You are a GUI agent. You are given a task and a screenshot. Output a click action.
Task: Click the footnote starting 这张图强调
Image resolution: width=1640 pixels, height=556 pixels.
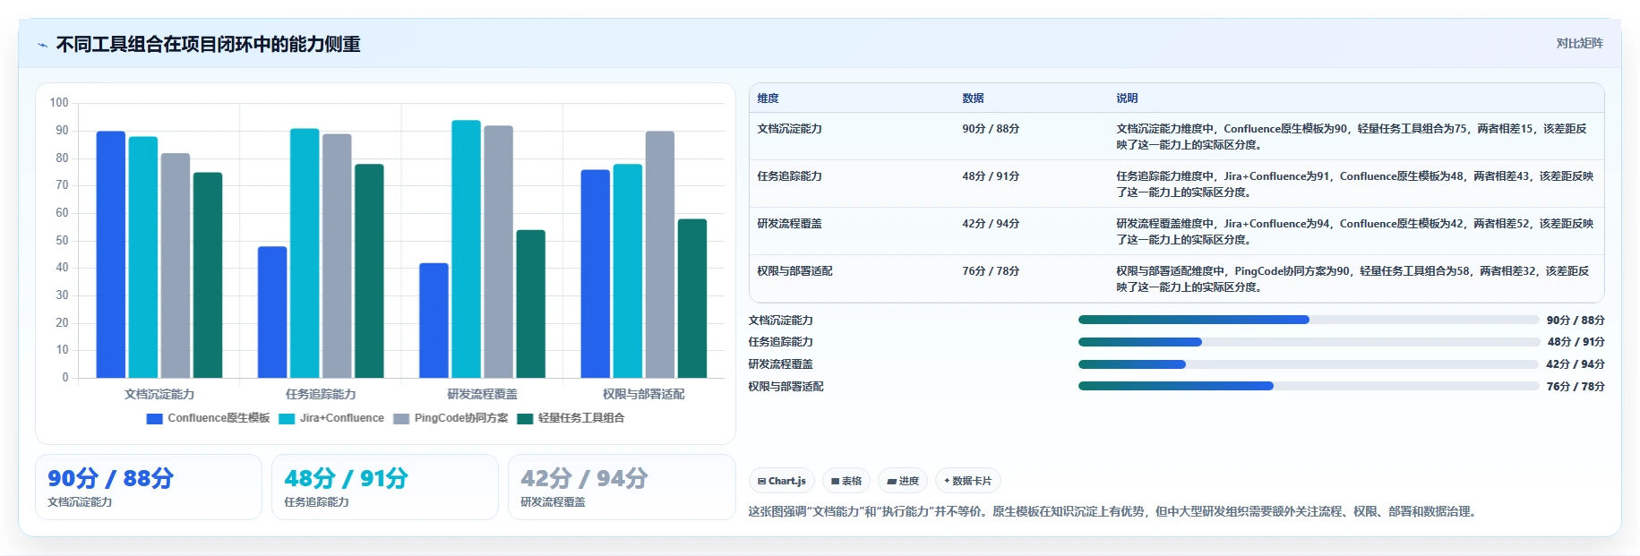(1112, 512)
